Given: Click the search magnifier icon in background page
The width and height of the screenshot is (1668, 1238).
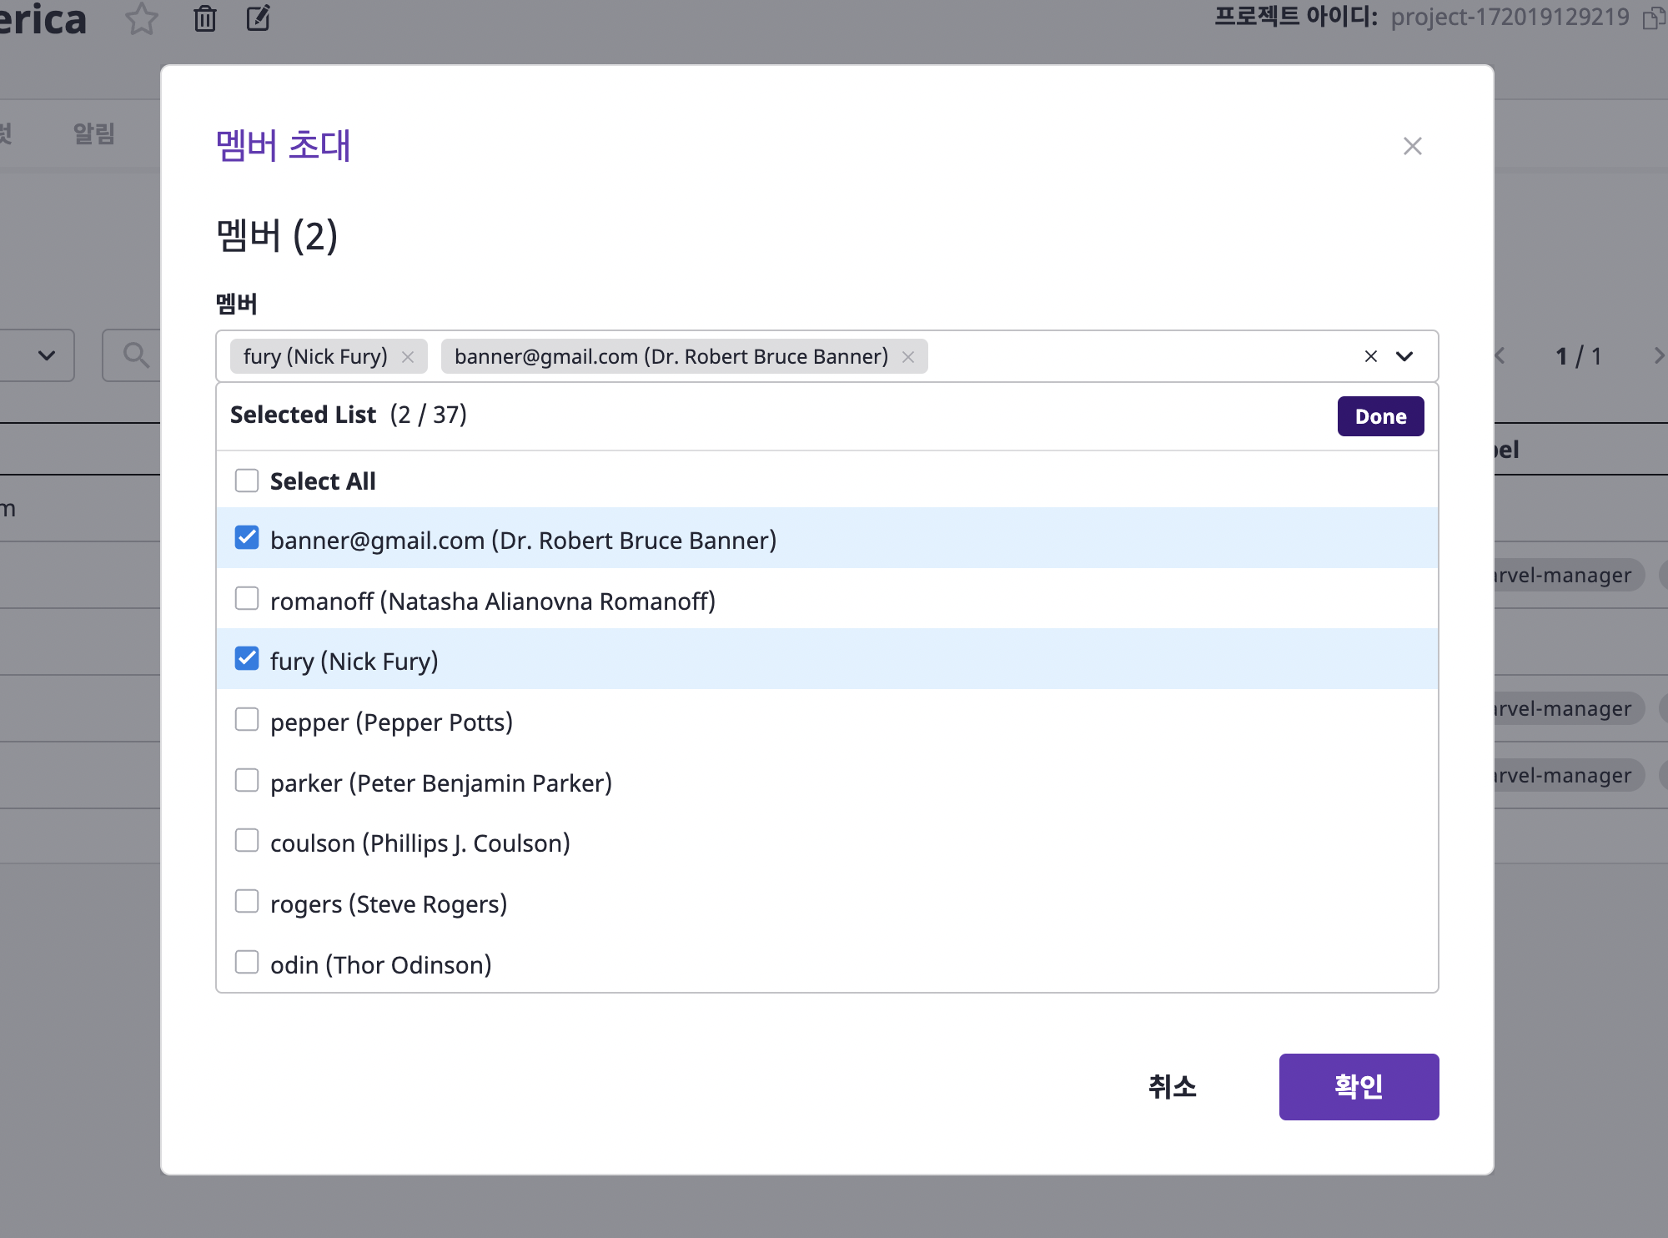Looking at the screenshot, I should click(x=135, y=355).
